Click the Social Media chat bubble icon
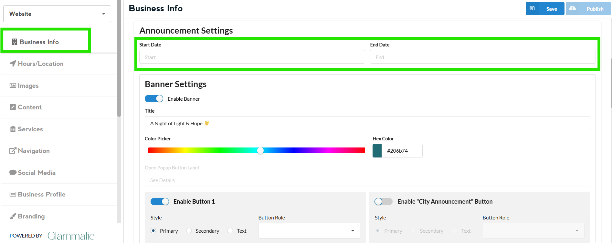612x243 pixels. pos(13,173)
